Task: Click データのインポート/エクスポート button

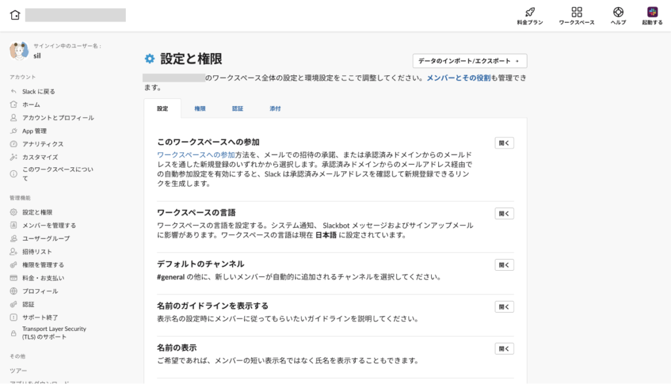Action: click(x=469, y=61)
